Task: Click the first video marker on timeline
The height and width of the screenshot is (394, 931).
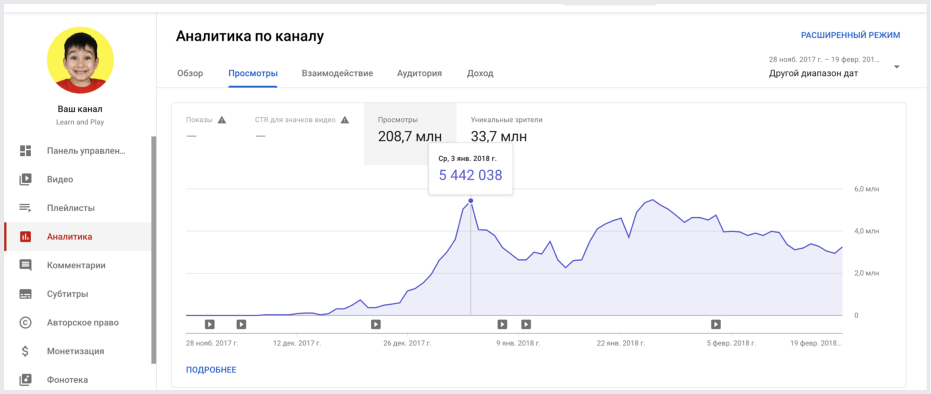Action: pos(209,324)
